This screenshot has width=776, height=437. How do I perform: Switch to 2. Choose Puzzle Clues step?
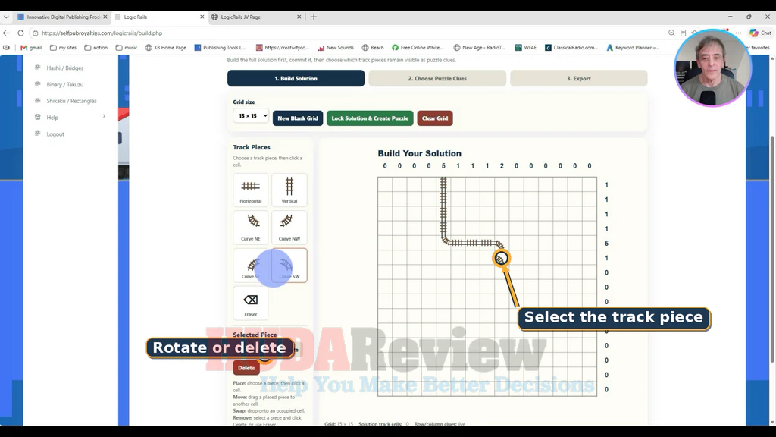coord(437,78)
